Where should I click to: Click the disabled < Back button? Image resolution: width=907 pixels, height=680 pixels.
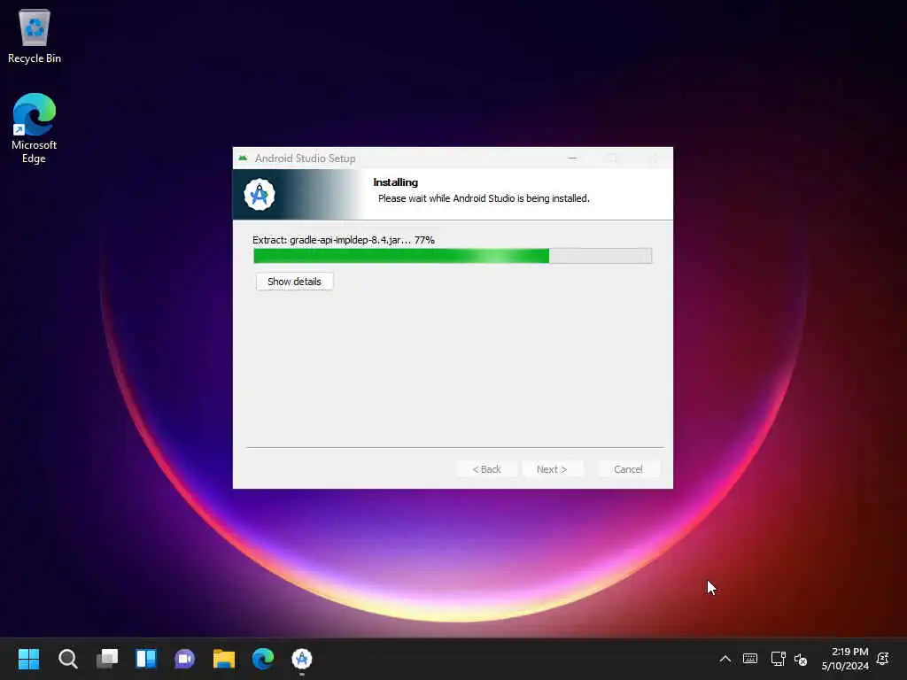pyautogui.click(x=486, y=469)
